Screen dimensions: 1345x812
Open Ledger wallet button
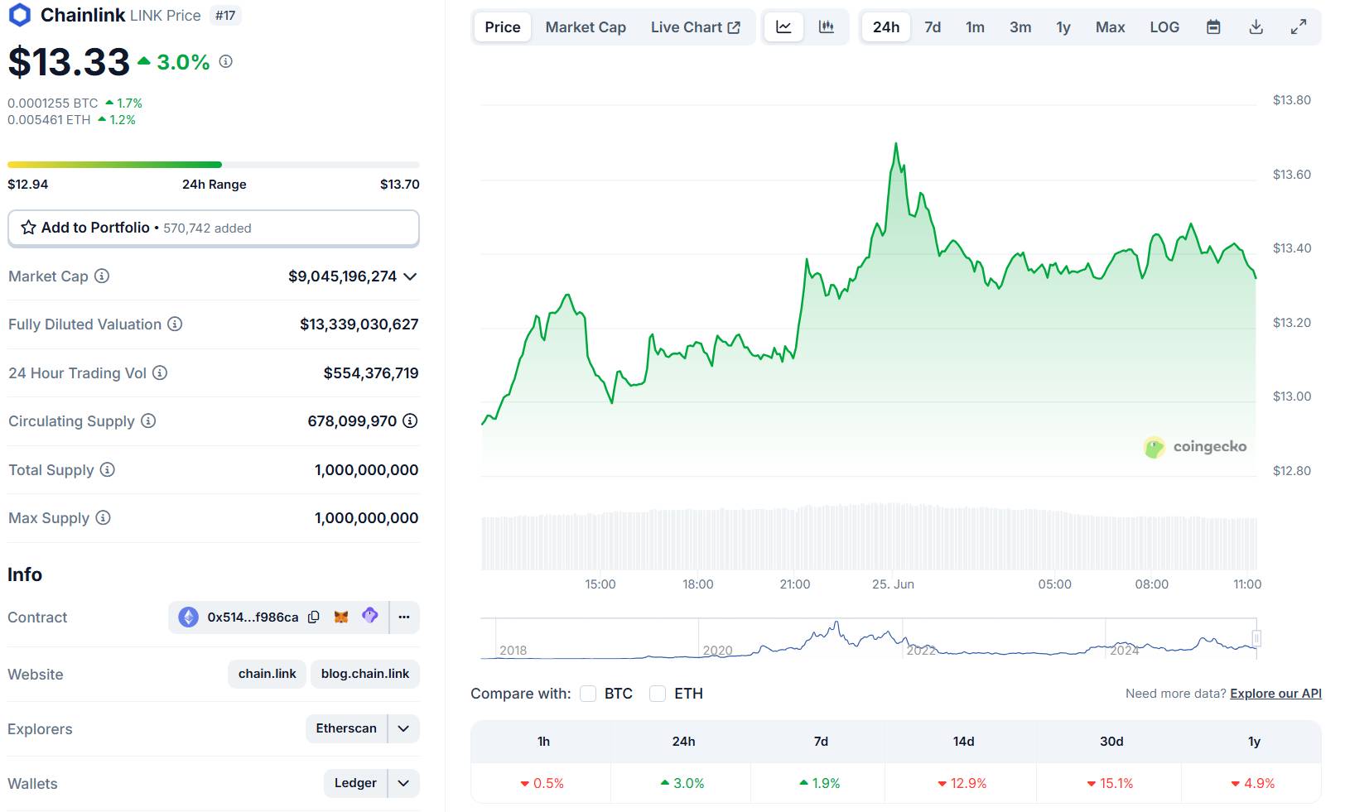355,783
